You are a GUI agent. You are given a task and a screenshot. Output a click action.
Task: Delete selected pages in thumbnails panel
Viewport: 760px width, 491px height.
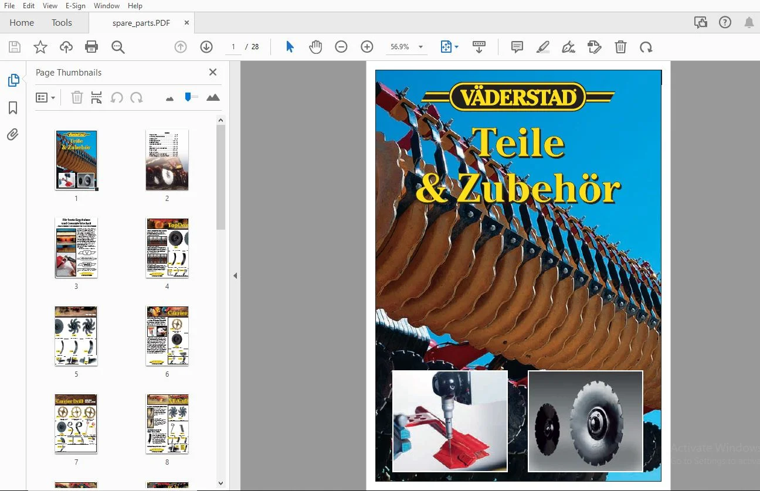tap(77, 98)
